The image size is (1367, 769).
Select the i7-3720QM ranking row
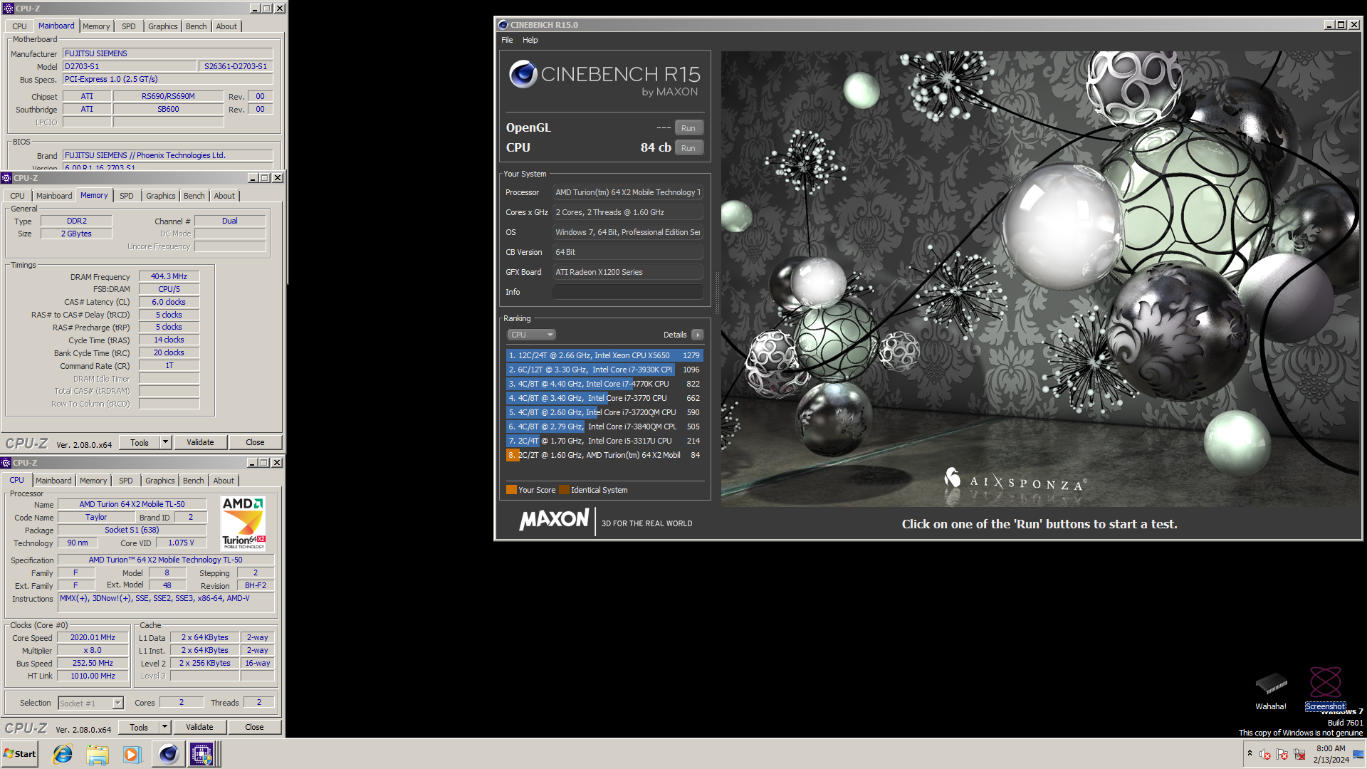[x=604, y=412]
